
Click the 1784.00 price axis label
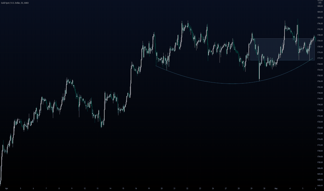click(320, 41)
